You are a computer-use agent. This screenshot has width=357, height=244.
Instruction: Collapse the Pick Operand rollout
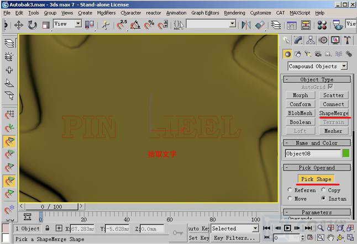[317, 168]
